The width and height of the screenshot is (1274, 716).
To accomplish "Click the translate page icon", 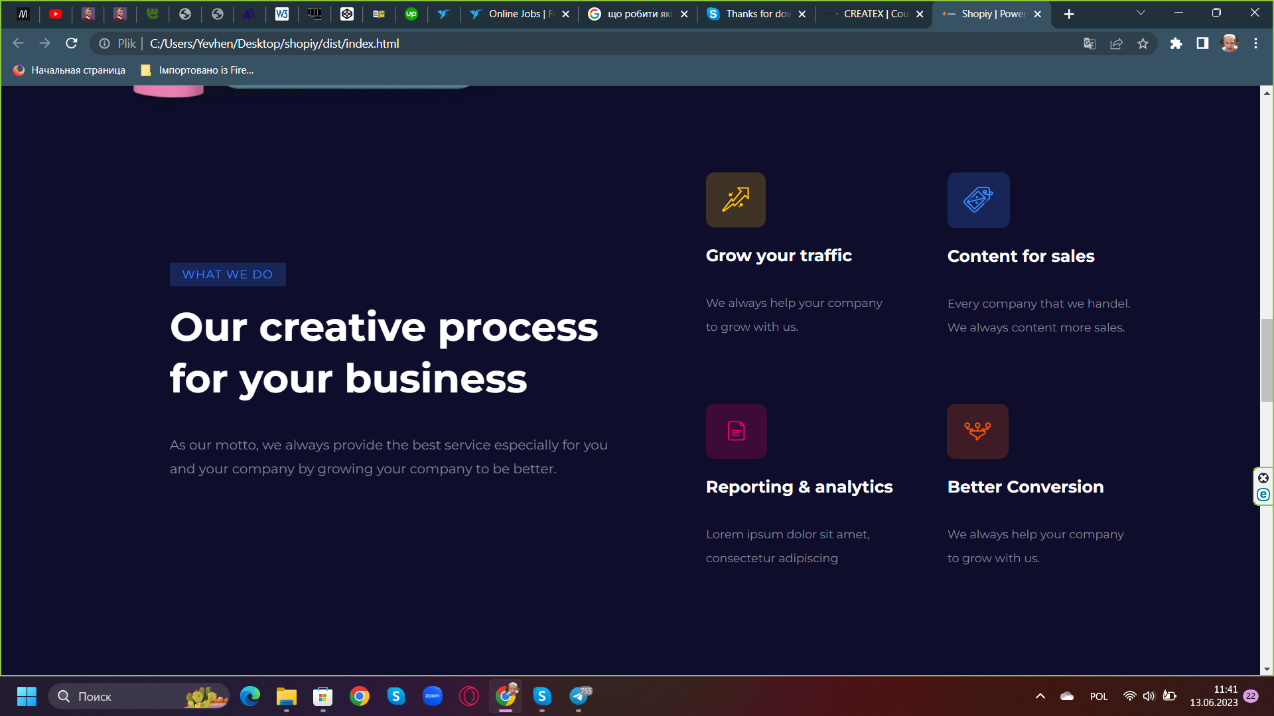I will click(1090, 44).
